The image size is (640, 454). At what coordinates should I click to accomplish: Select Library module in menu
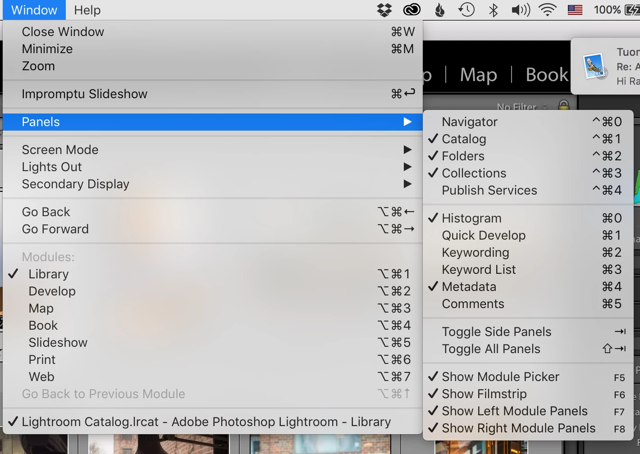point(213,274)
